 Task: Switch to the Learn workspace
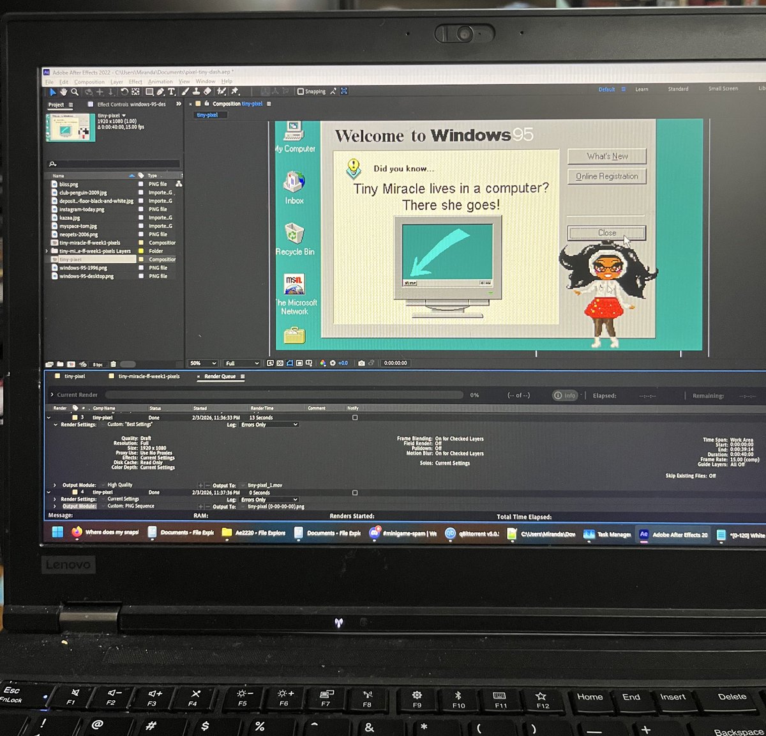[642, 89]
